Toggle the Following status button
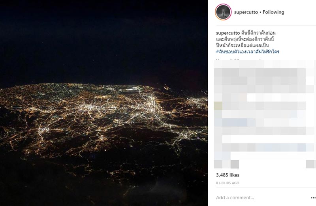 click(273, 12)
